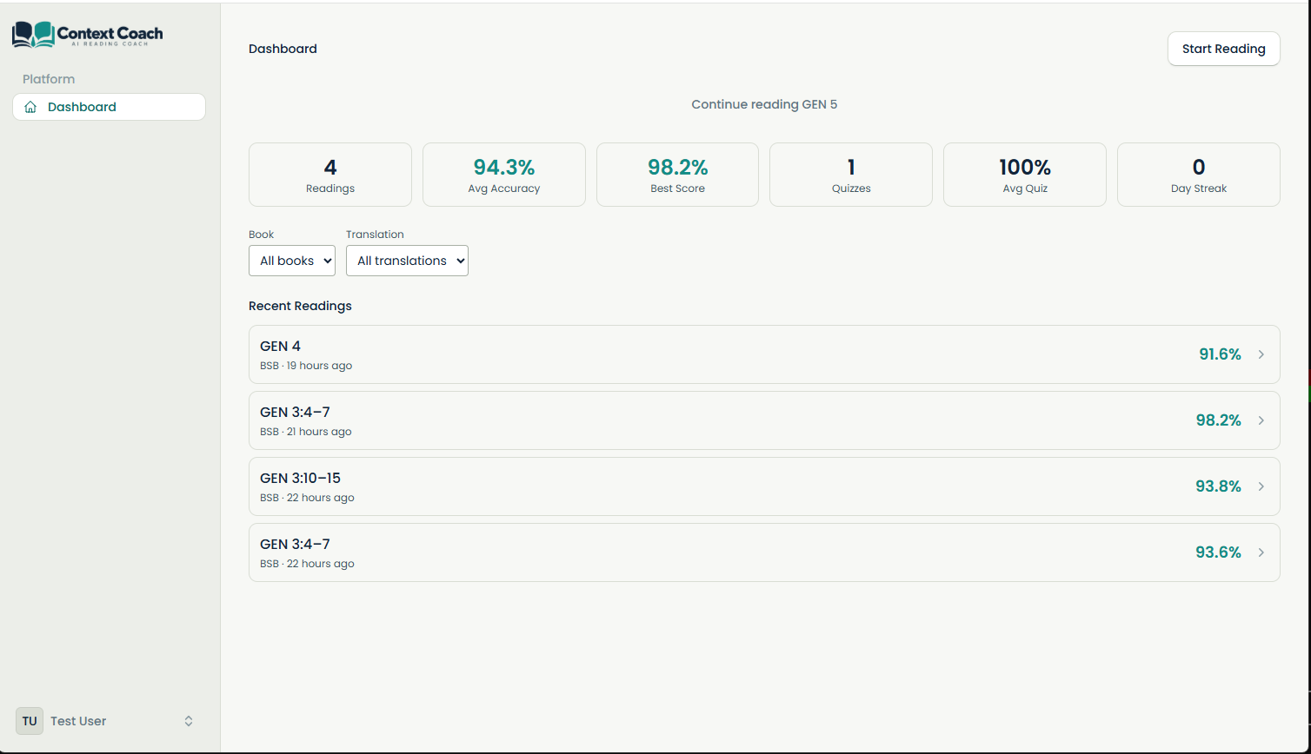Screen dimensions: 1311x754
Task: Click the chevron beside the 98.2% reading
Action: pyautogui.click(x=1261, y=420)
